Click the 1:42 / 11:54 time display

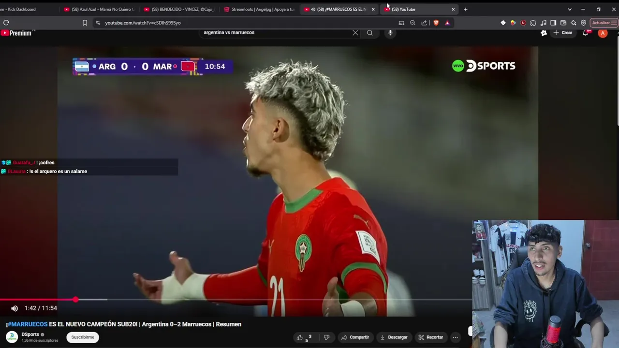coord(41,308)
